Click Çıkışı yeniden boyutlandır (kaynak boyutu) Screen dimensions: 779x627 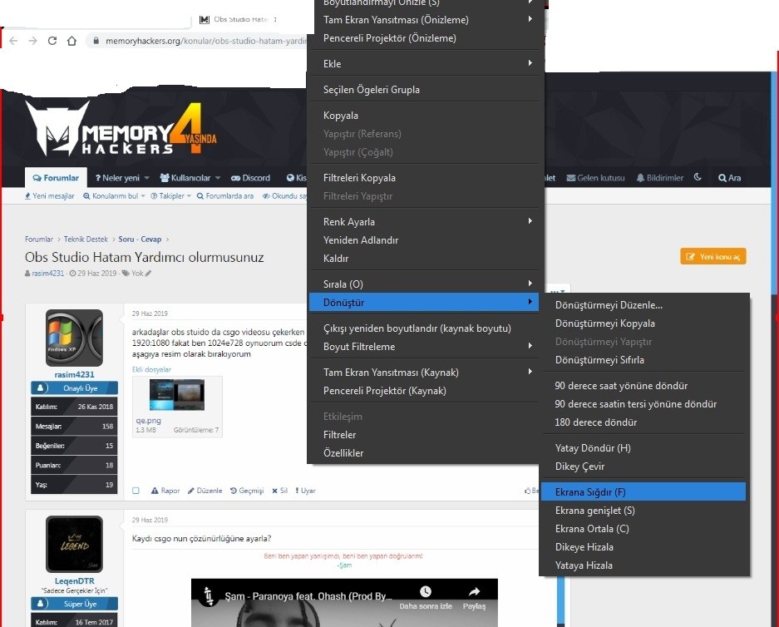[x=425, y=328]
